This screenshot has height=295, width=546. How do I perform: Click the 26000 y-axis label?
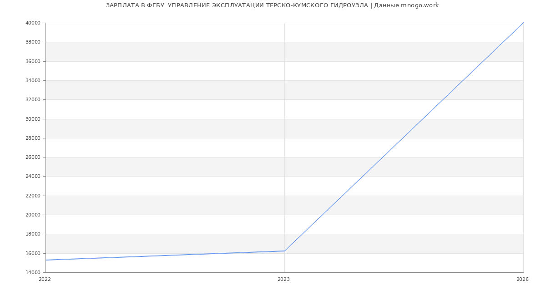coord(33,157)
